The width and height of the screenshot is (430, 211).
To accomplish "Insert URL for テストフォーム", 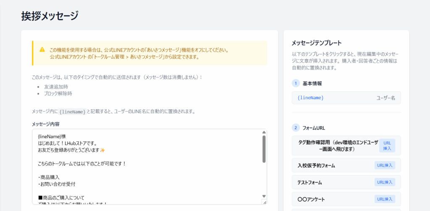I will (385, 182).
